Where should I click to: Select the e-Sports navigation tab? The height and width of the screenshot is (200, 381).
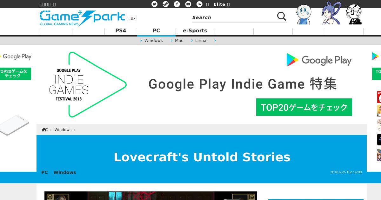tap(195, 30)
